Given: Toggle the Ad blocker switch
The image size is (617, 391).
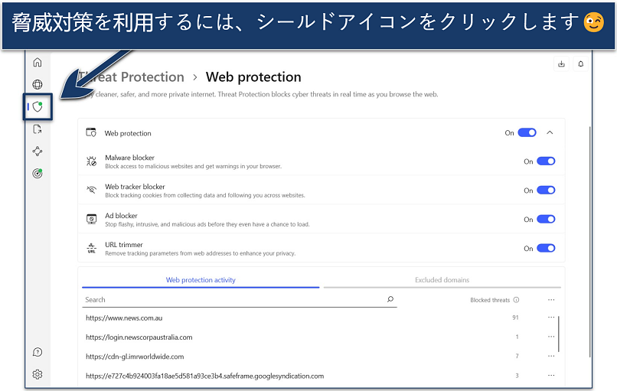Looking at the screenshot, I should click(x=546, y=220).
